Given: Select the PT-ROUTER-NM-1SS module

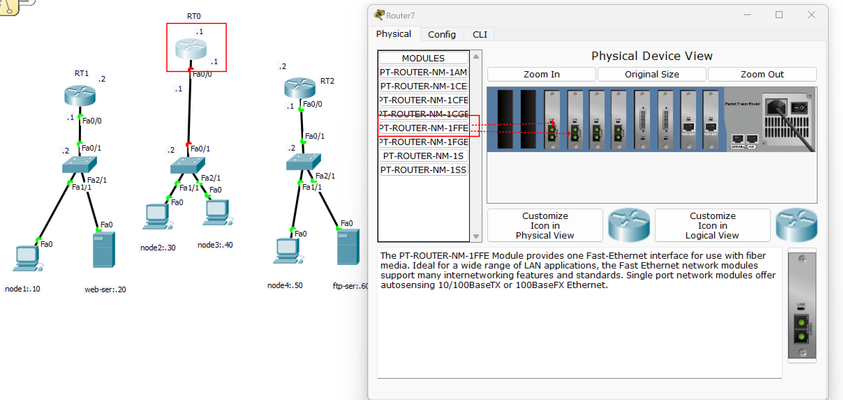Looking at the screenshot, I should [423, 170].
